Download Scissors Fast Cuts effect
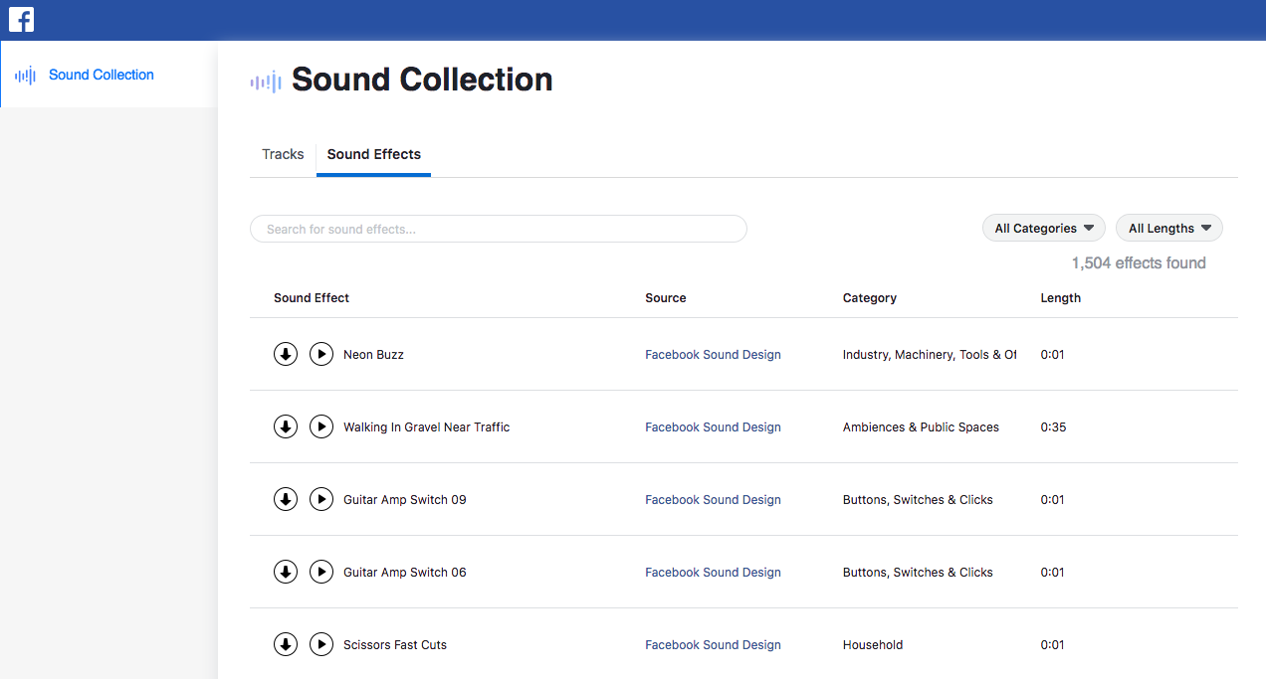The image size is (1266, 679). point(286,644)
